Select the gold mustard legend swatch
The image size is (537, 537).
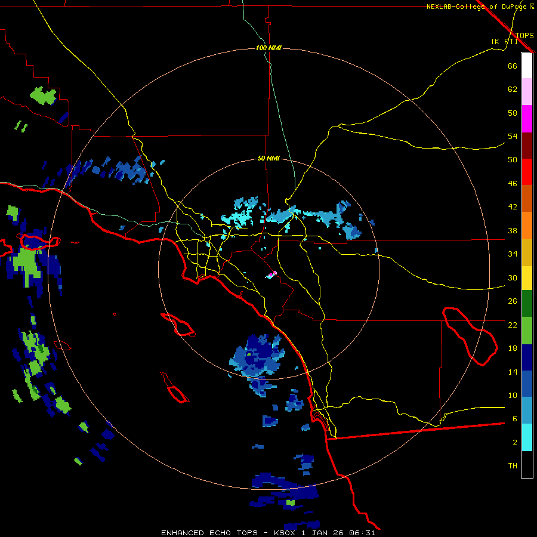[527, 252]
